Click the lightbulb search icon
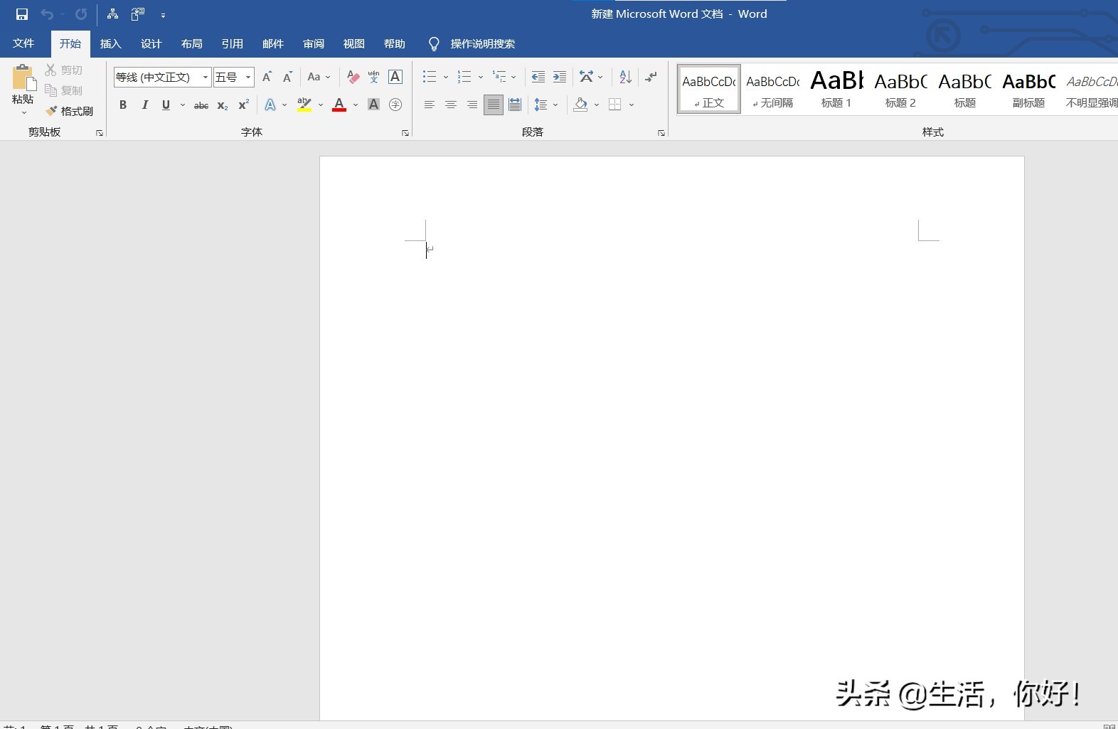Image resolution: width=1118 pixels, height=729 pixels. tap(434, 44)
